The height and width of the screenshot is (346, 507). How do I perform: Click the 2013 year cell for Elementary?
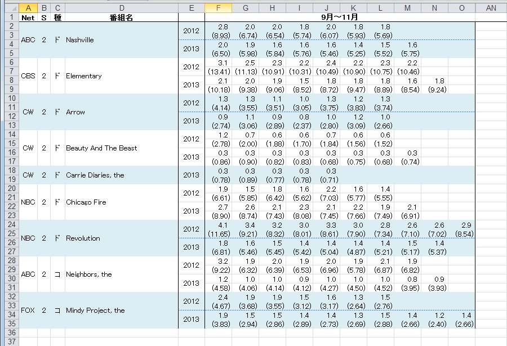pyautogui.click(x=192, y=85)
